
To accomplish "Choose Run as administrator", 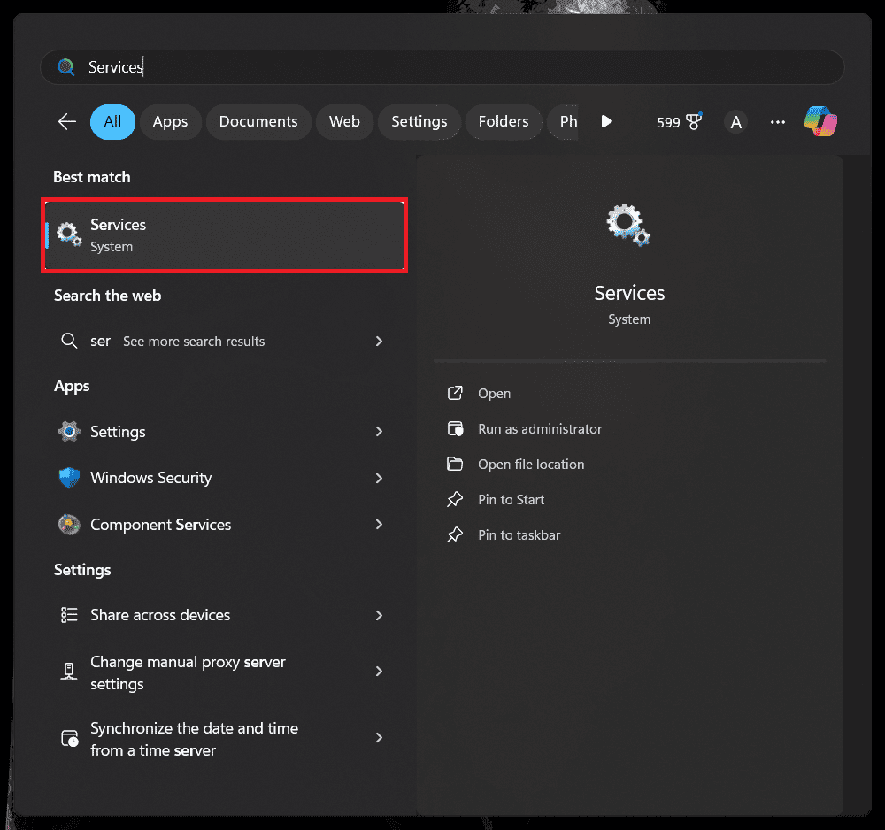I will [x=539, y=429].
